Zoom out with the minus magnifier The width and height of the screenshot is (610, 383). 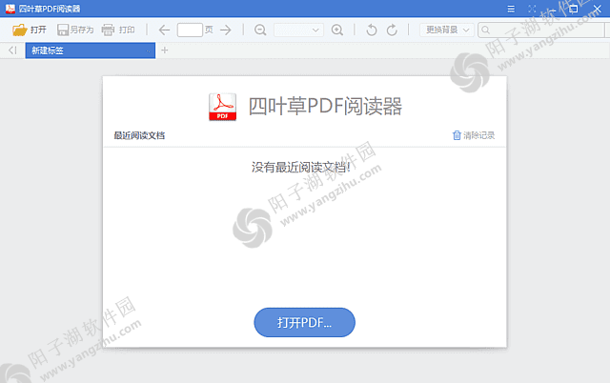[260, 30]
